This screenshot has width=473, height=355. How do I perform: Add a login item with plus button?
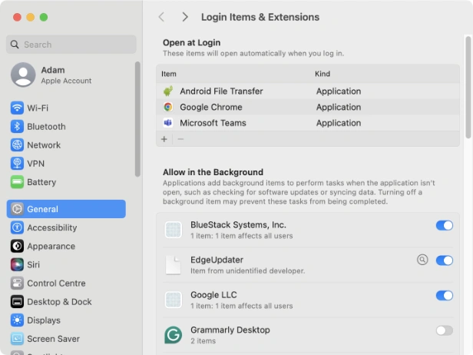pyautogui.click(x=164, y=139)
